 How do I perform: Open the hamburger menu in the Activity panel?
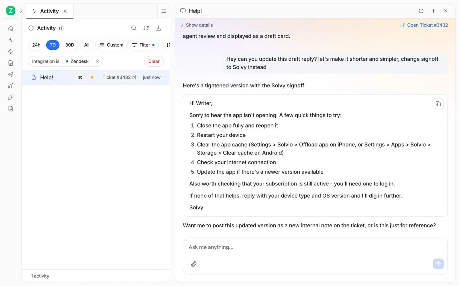[164, 11]
